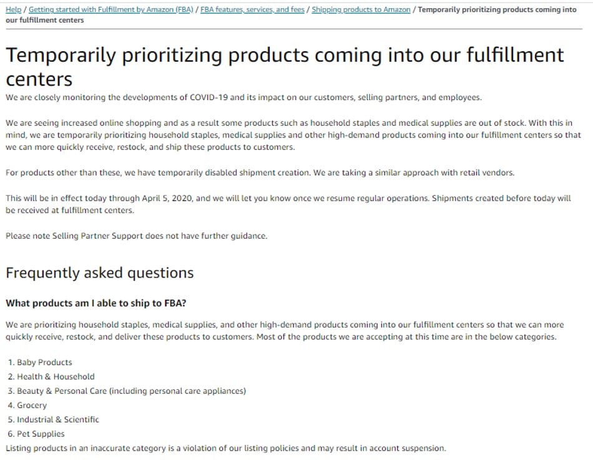Go to FBA features, services, and fees
Viewport: 593px width, 460px height.
point(252,10)
